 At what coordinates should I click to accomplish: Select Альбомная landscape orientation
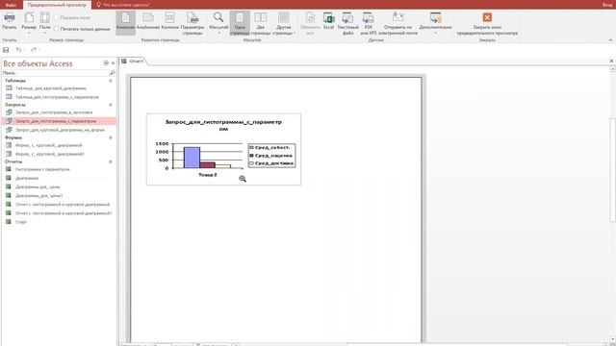coord(147,21)
